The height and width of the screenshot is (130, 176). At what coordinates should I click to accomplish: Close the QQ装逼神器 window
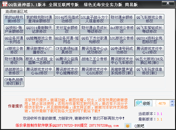point(168,3)
